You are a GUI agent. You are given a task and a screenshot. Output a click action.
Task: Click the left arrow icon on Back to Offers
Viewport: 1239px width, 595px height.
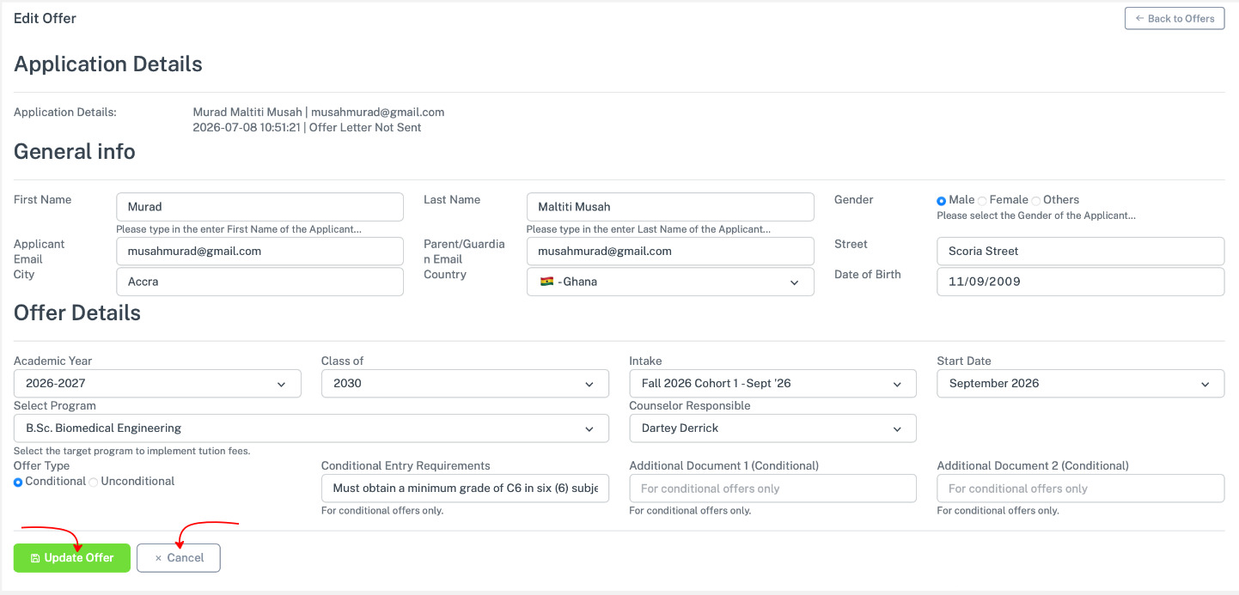coord(1139,18)
